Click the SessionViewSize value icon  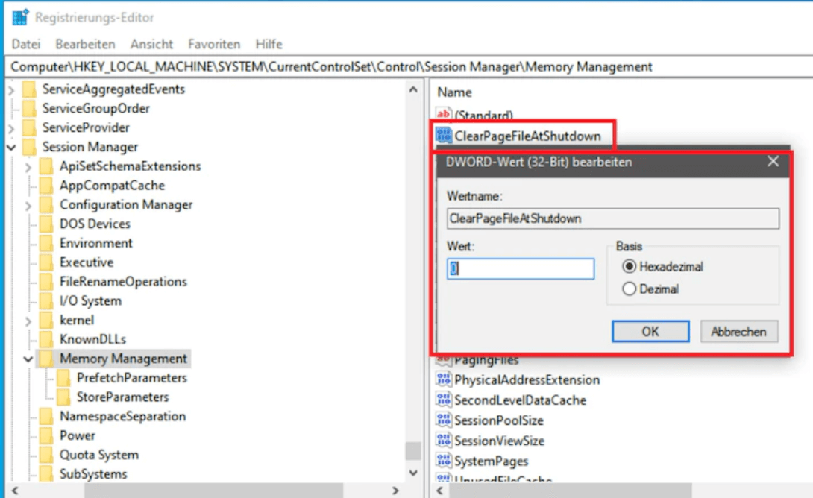click(x=444, y=441)
